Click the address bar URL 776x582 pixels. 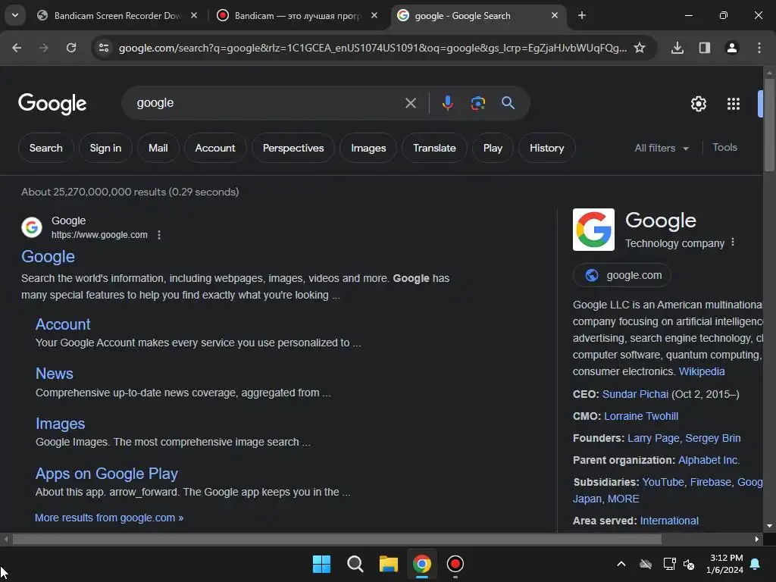point(372,48)
